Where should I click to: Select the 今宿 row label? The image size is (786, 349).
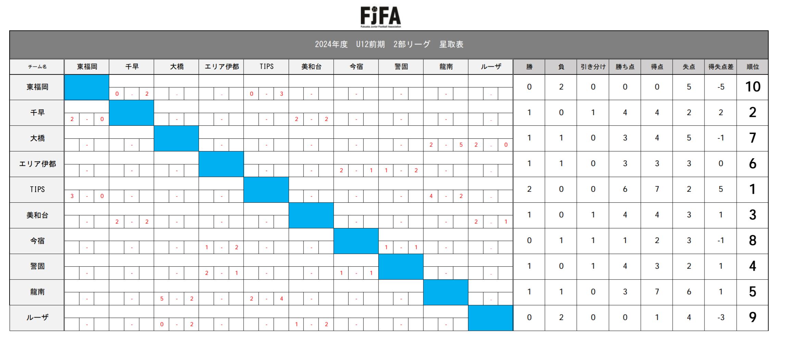pos(37,241)
